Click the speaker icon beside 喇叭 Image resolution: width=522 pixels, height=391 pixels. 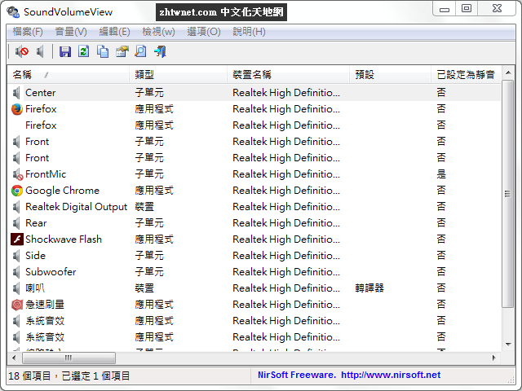[x=16, y=288]
